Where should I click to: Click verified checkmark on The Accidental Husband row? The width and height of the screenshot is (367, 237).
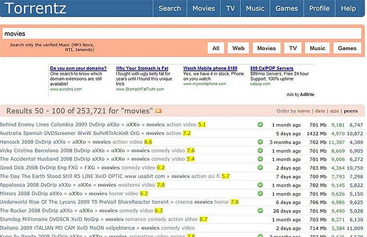pyautogui.click(x=260, y=159)
